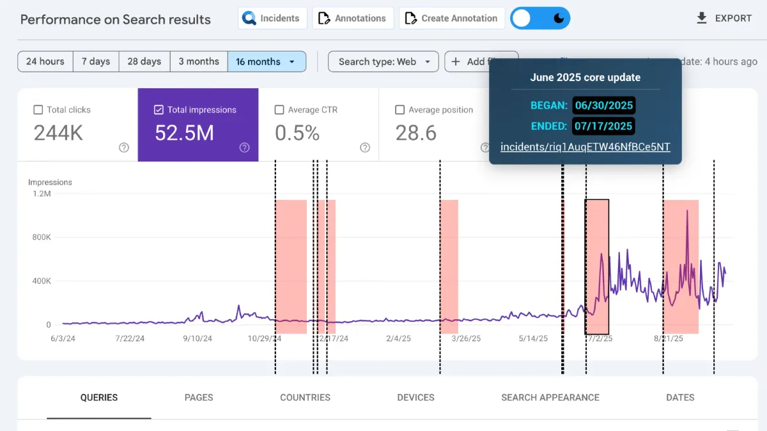
Task: Select the DEVICES tab
Action: pos(415,397)
